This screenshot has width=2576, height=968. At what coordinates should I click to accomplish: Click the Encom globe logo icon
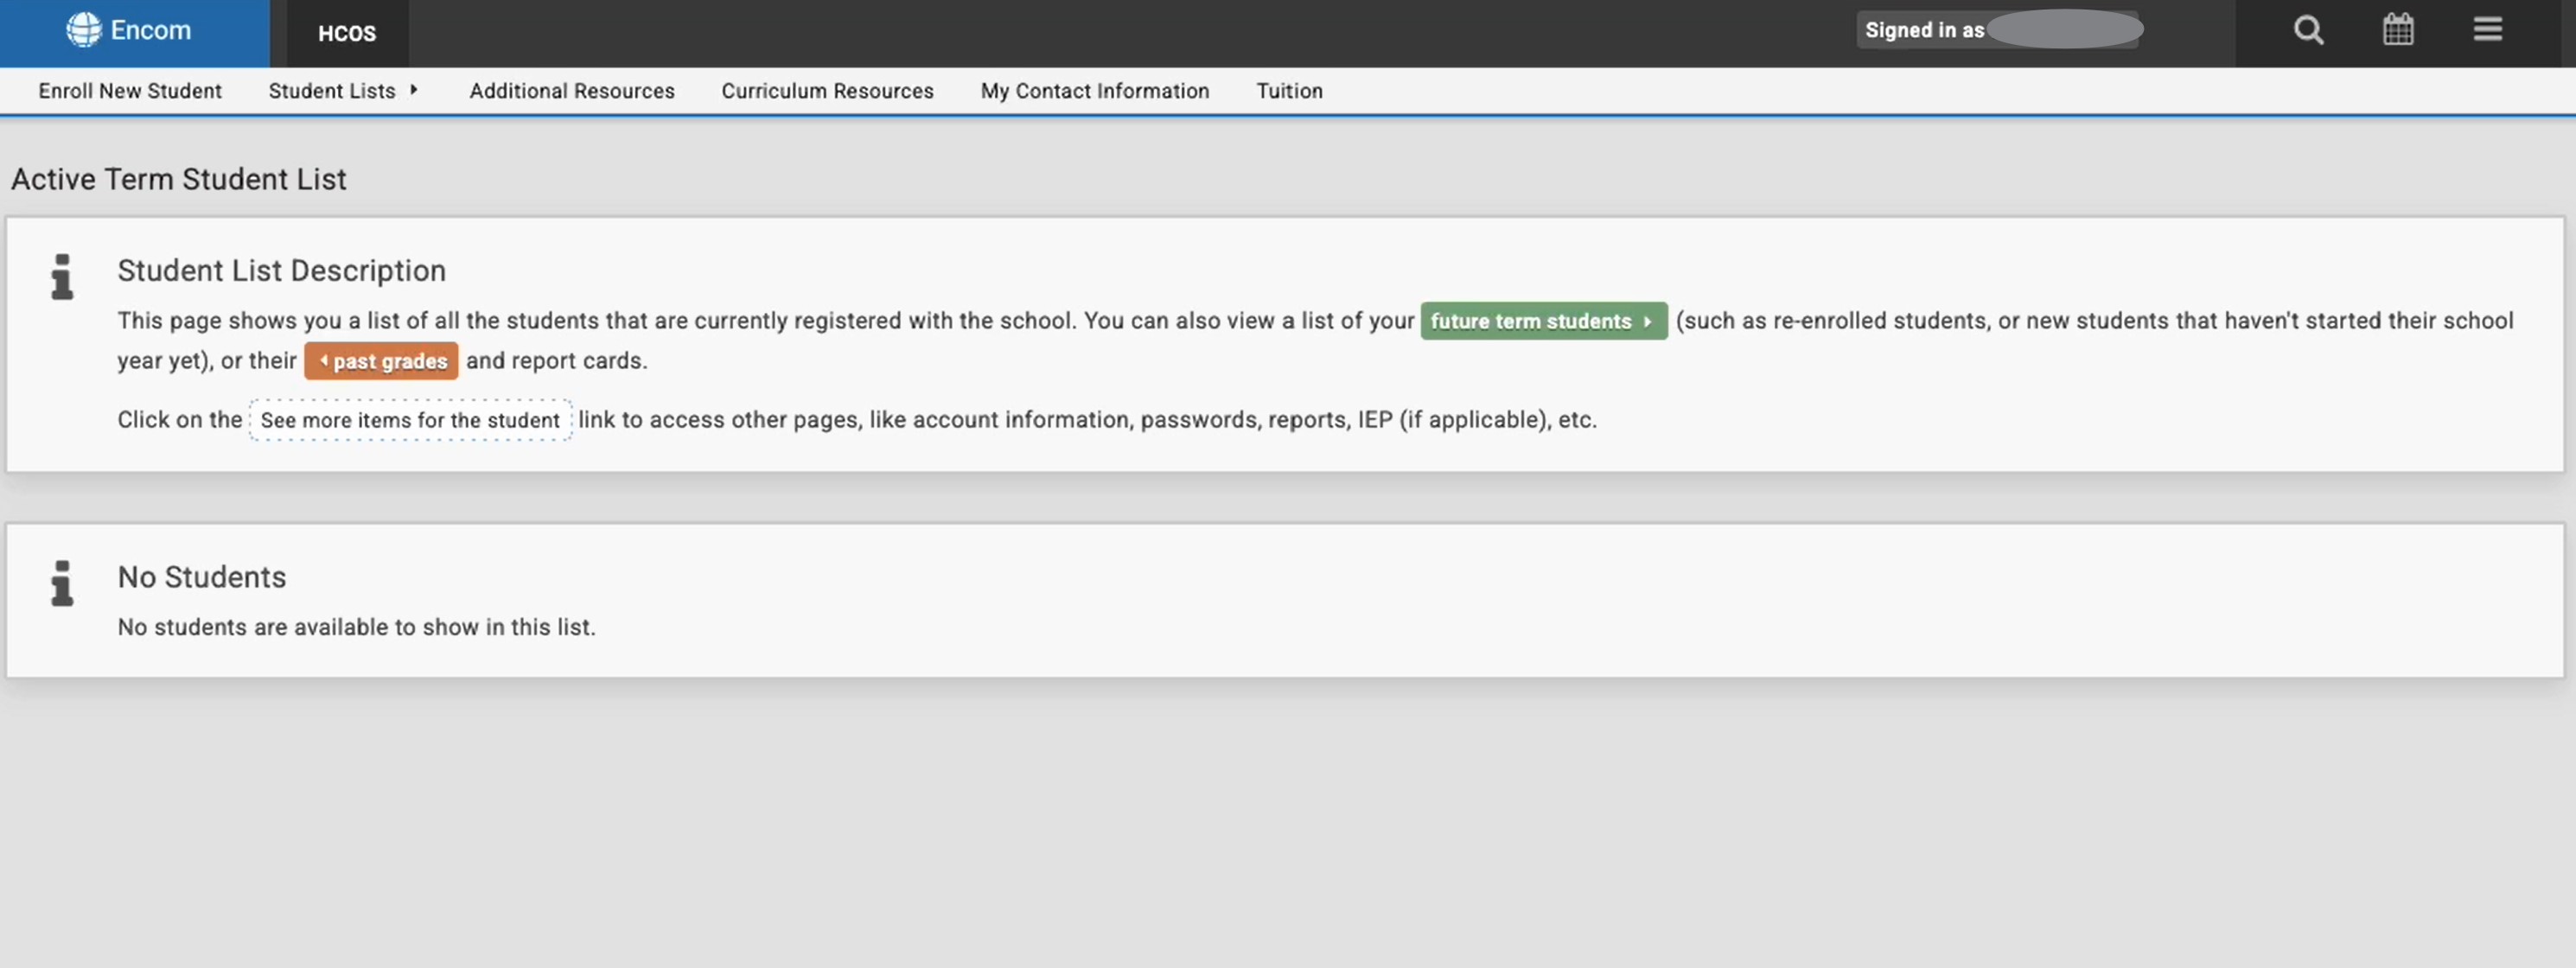84,30
